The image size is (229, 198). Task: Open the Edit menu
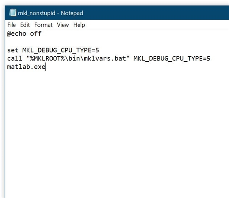click(25, 25)
